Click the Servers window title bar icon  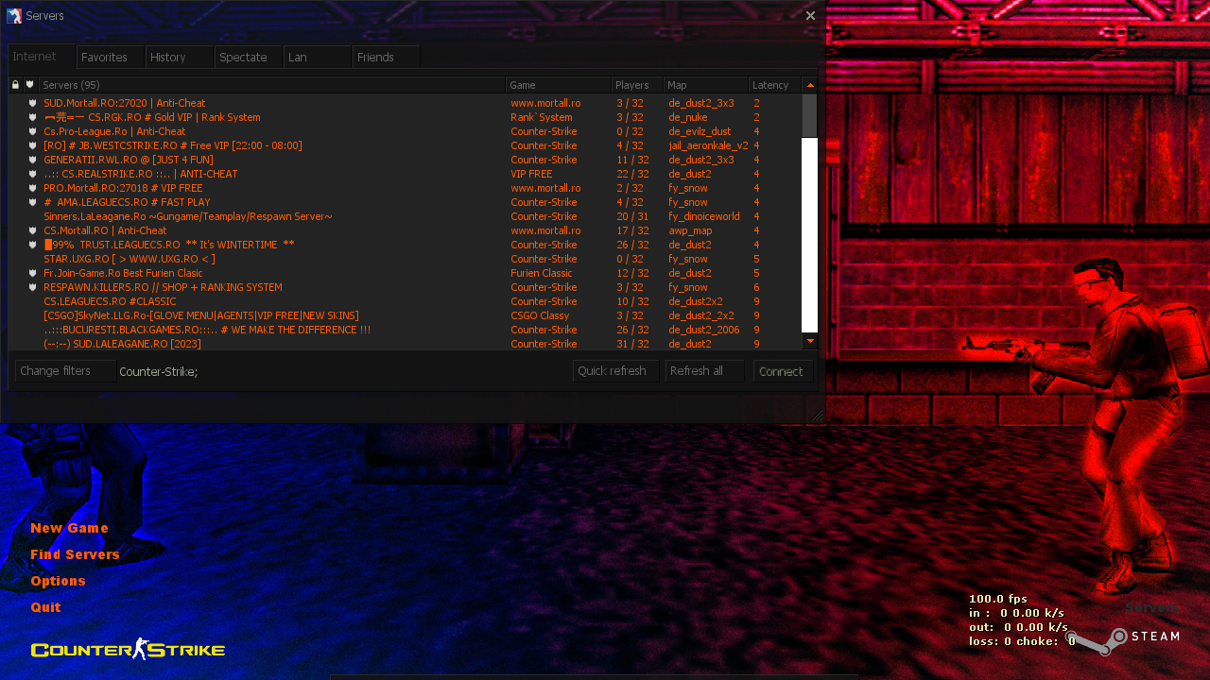pos(13,15)
